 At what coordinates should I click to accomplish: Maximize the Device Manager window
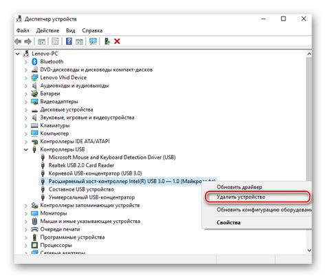[283, 19]
